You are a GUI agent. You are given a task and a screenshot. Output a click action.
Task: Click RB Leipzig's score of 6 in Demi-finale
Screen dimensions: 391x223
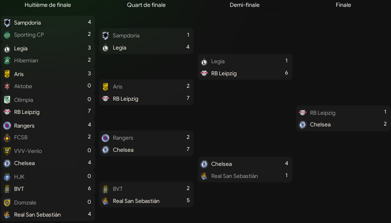tap(287, 73)
